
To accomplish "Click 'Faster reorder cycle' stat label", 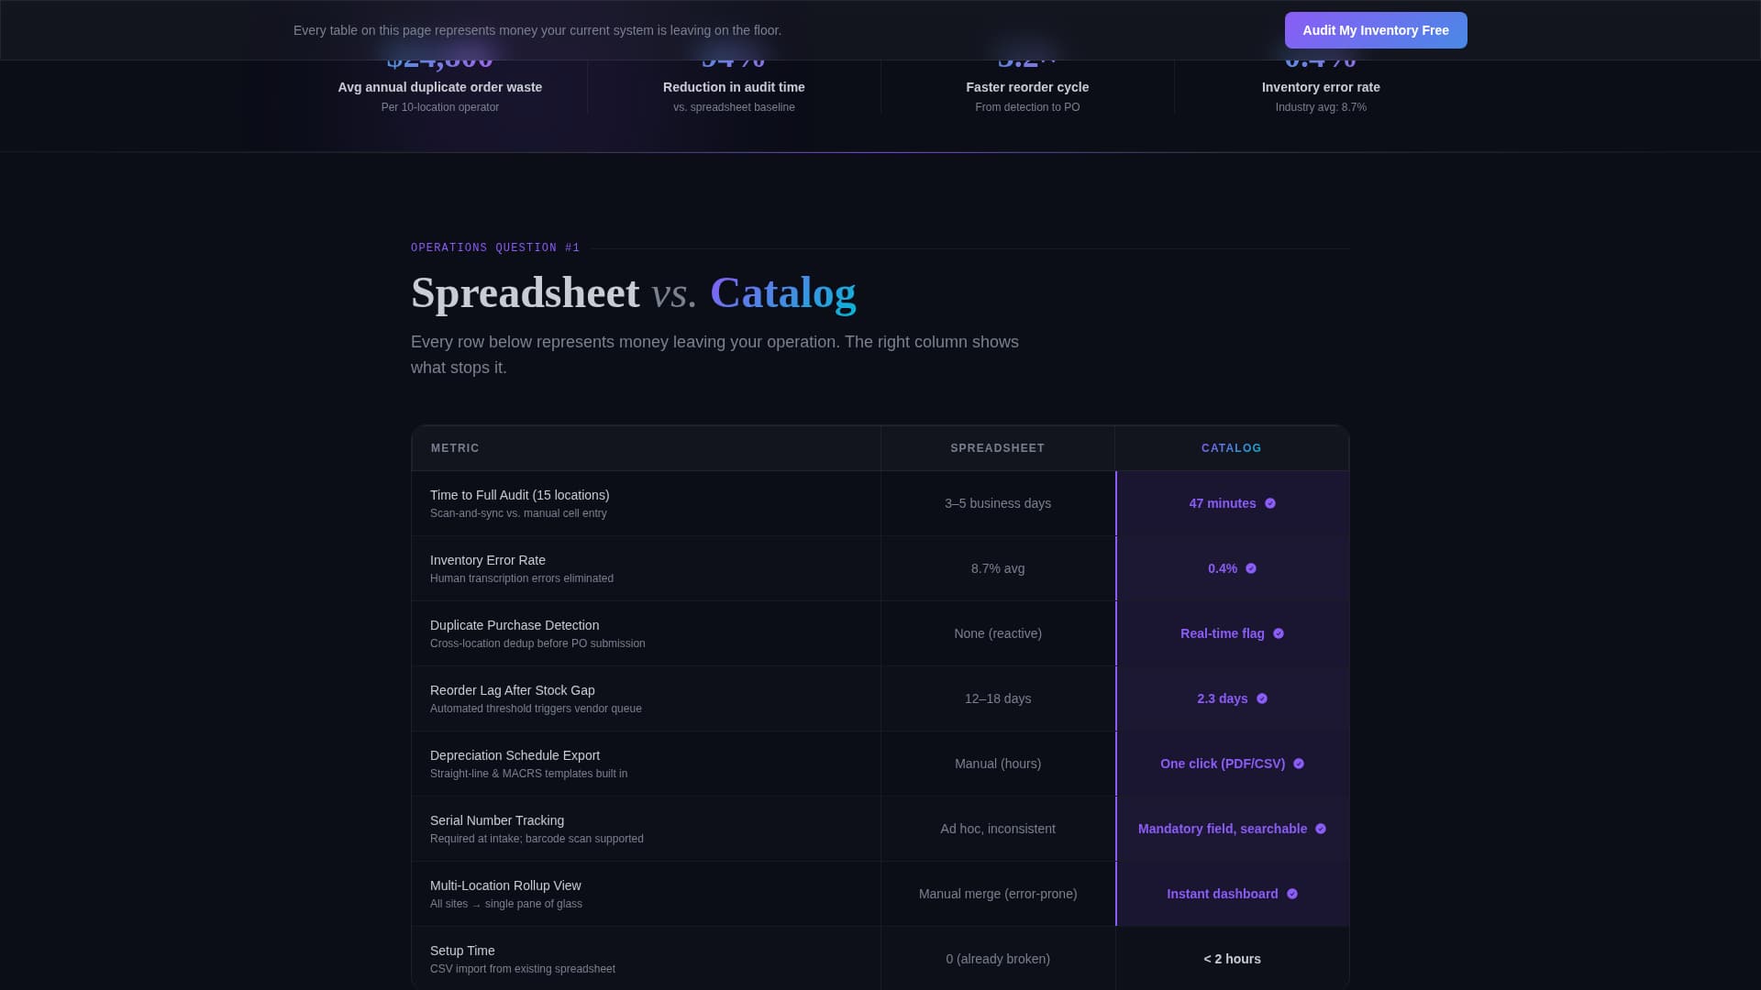I will (1027, 87).
